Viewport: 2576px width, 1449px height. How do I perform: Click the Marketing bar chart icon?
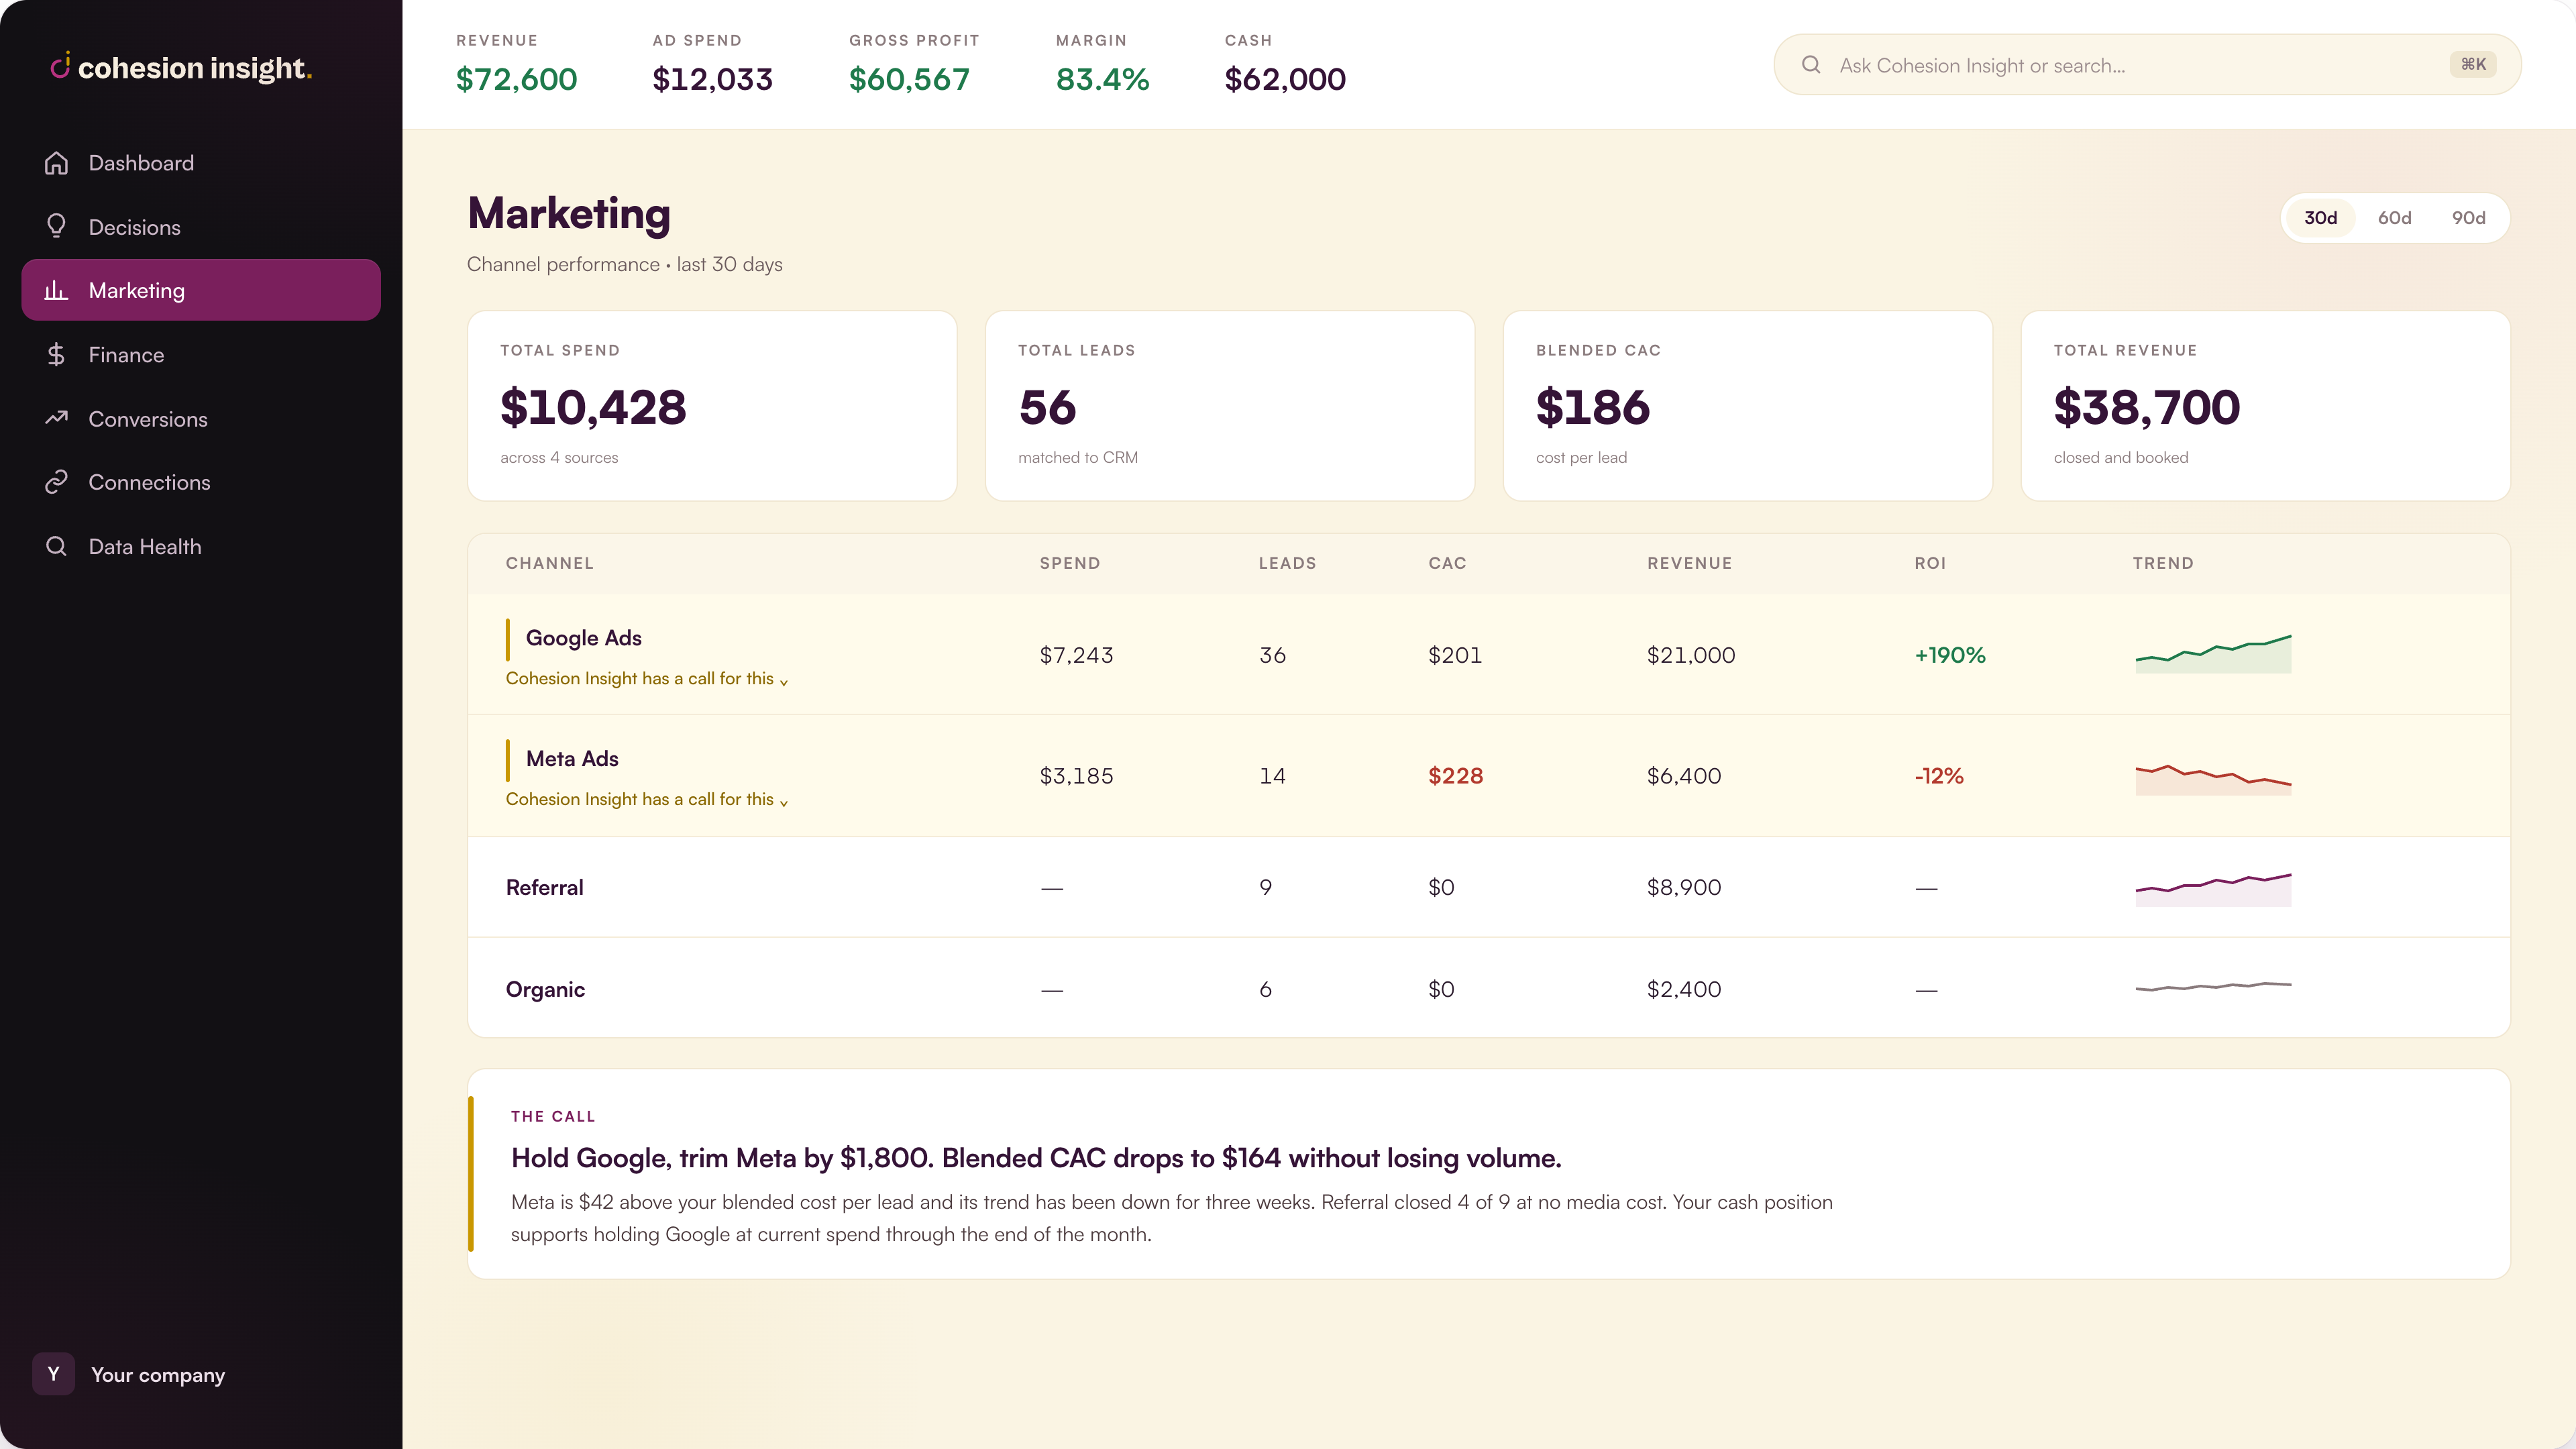[x=56, y=291]
